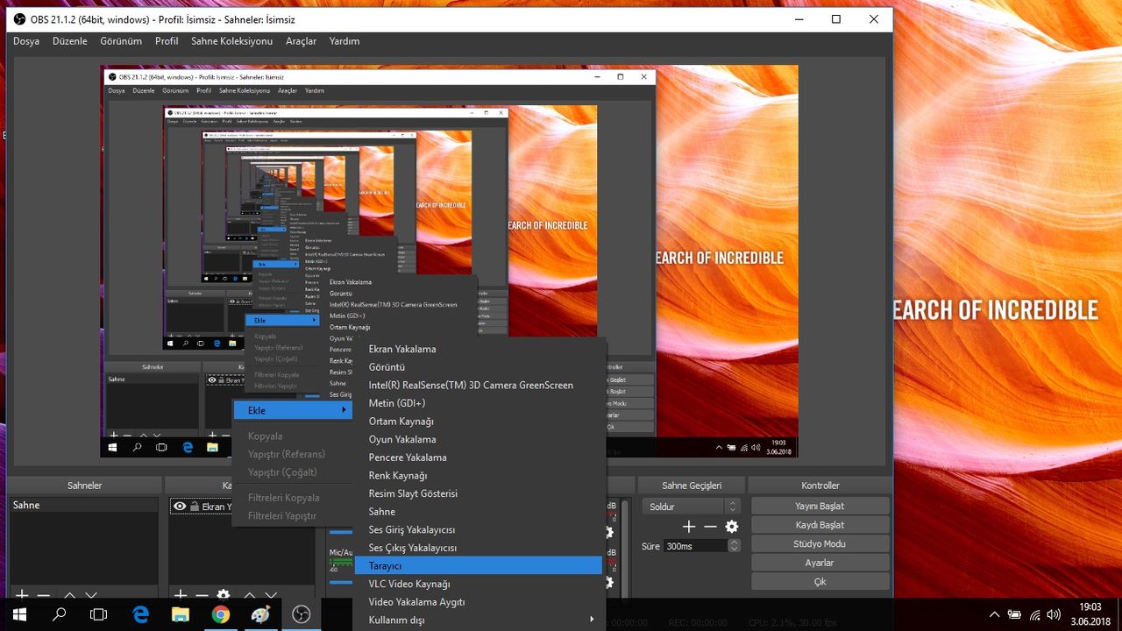The height and width of the screenshot is (631, 1122).
Task: Hide the Ekran source using its eye icon
Action: pos(180,507)
